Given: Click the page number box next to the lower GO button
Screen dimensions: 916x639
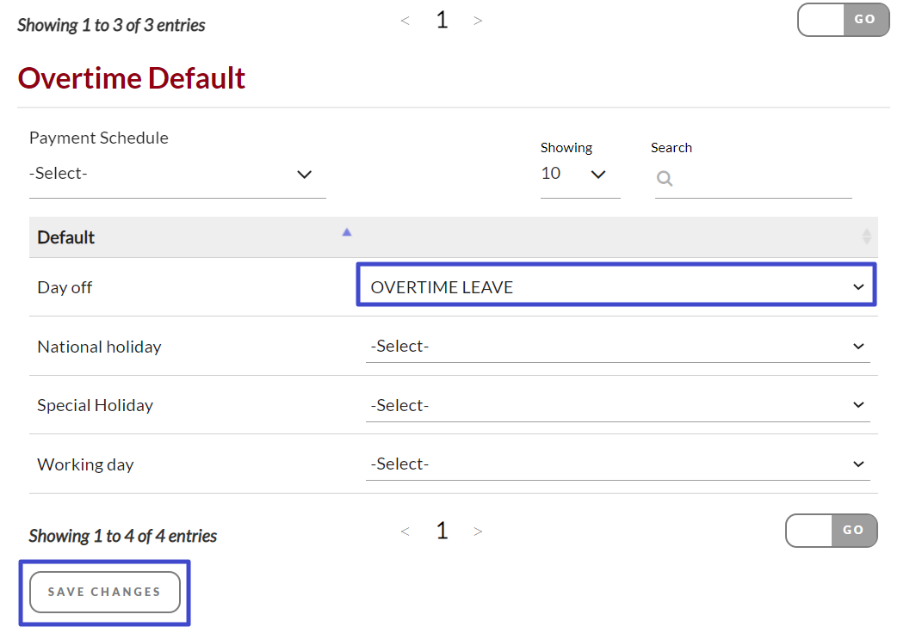Looking at the screenshot, I should click(x=809, y=531).
